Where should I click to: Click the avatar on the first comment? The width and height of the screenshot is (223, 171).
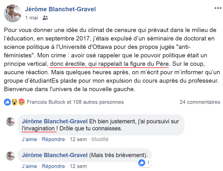pyautogui.click(x=10, y=122)
